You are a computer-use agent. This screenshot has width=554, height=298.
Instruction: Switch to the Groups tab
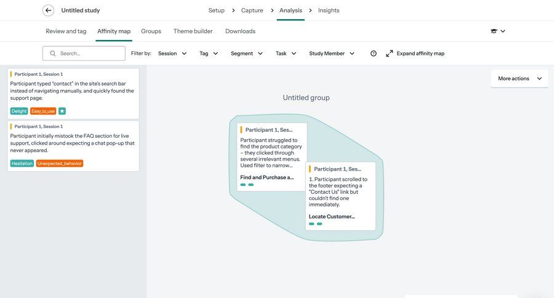[151, 31]
